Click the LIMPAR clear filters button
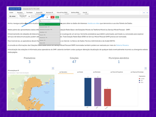This screenshot has width=156, height=117. [x=12, y=16]
